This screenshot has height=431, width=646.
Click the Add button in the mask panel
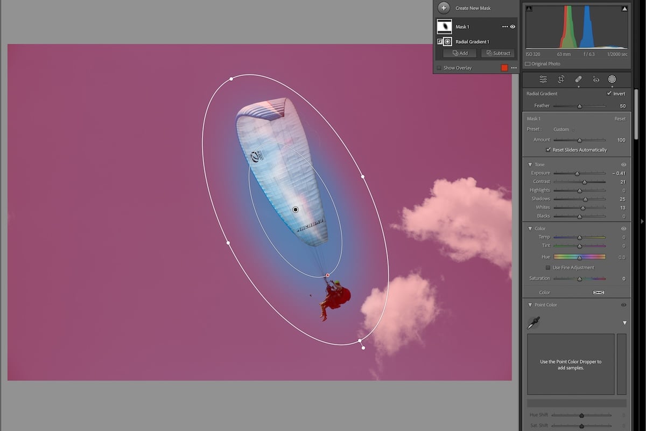click(x=459, y=53)
